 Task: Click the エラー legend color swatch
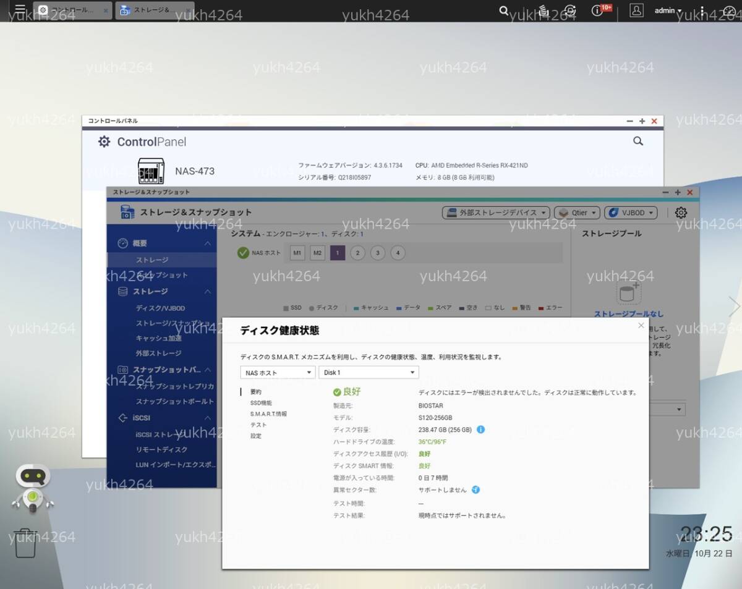541,308
